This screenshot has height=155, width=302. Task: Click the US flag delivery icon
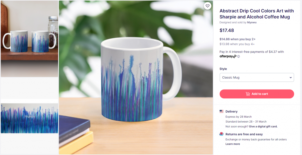221,112
